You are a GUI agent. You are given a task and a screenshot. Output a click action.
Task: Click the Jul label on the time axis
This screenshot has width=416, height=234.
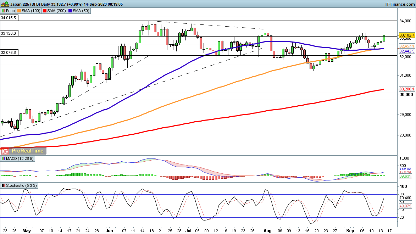point(188,230)
